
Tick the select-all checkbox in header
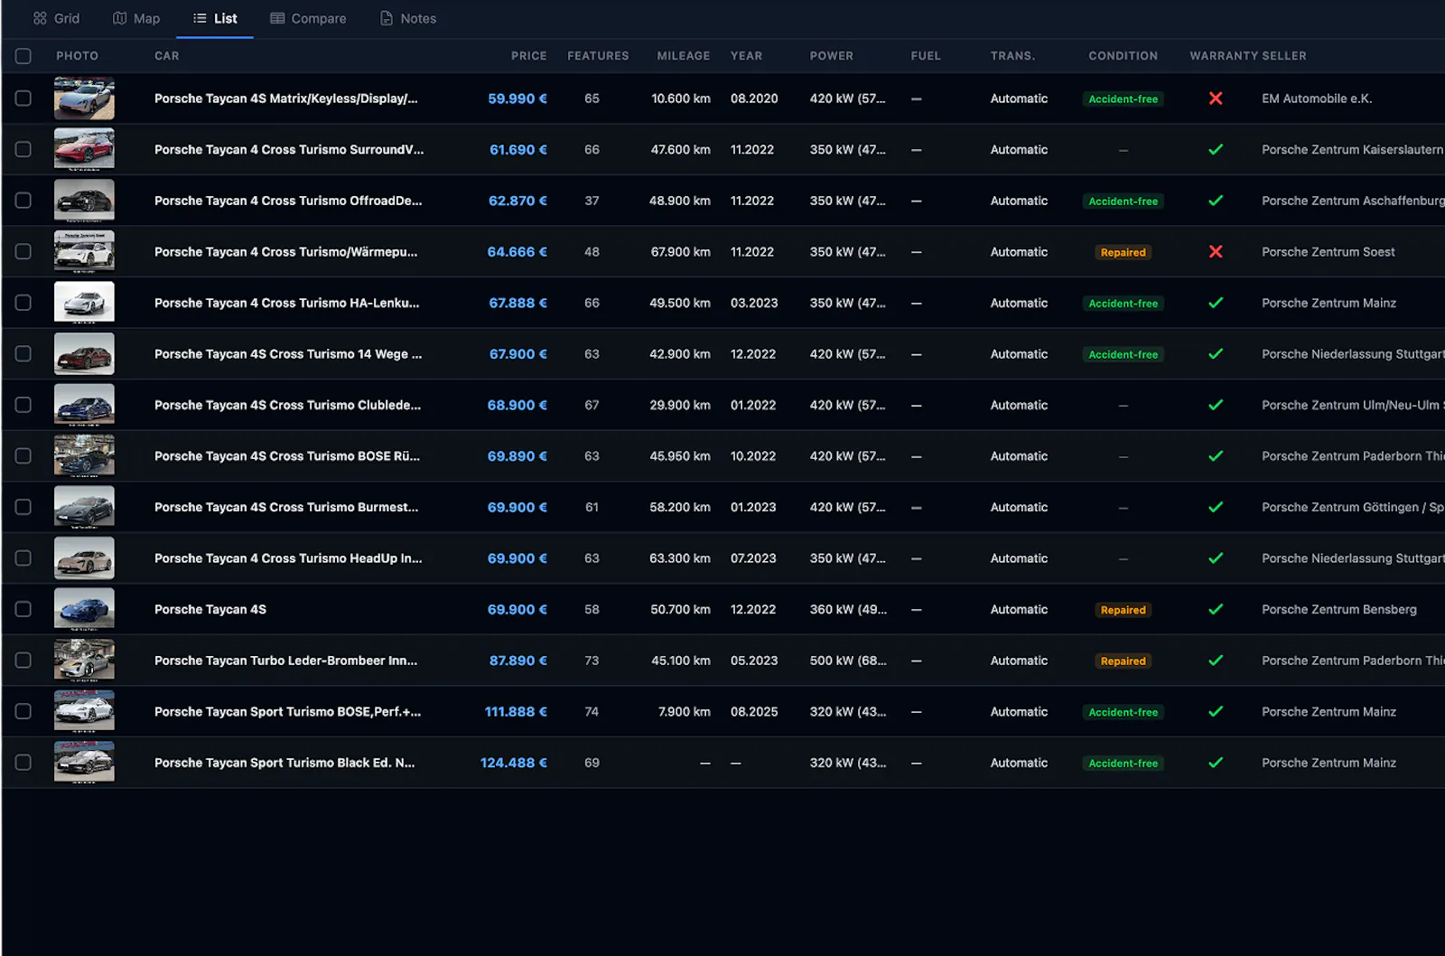tap(23, 56)
